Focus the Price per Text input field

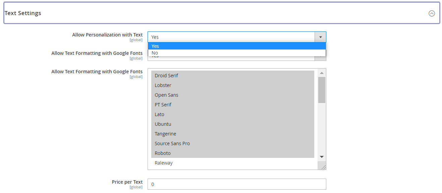[236, 184]
